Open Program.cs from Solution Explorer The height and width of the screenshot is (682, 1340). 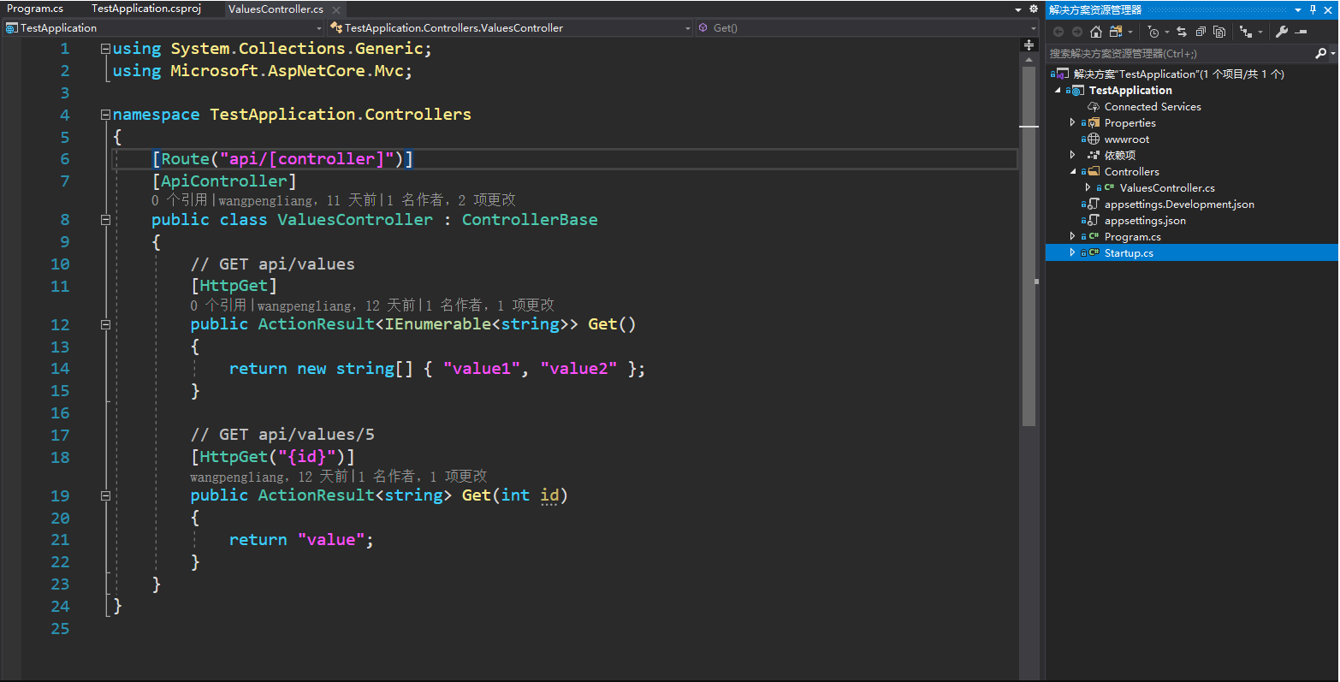pos(1133,236)
